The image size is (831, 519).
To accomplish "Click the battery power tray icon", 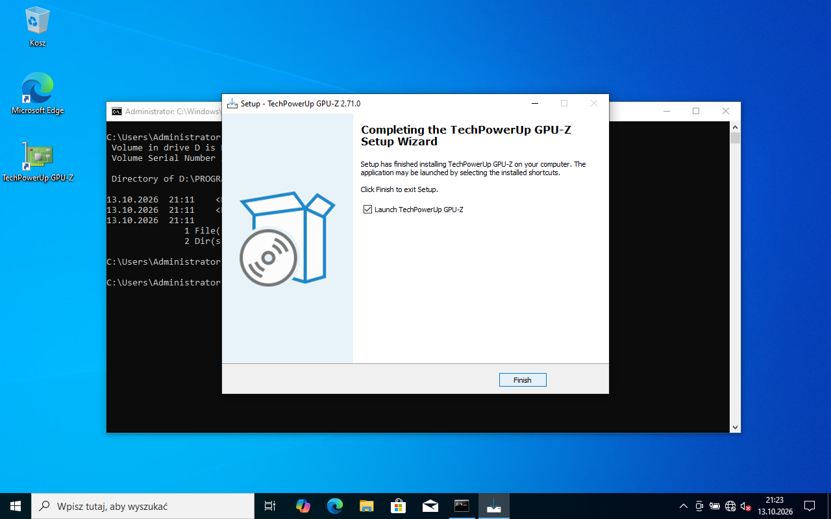I will 715,506.
